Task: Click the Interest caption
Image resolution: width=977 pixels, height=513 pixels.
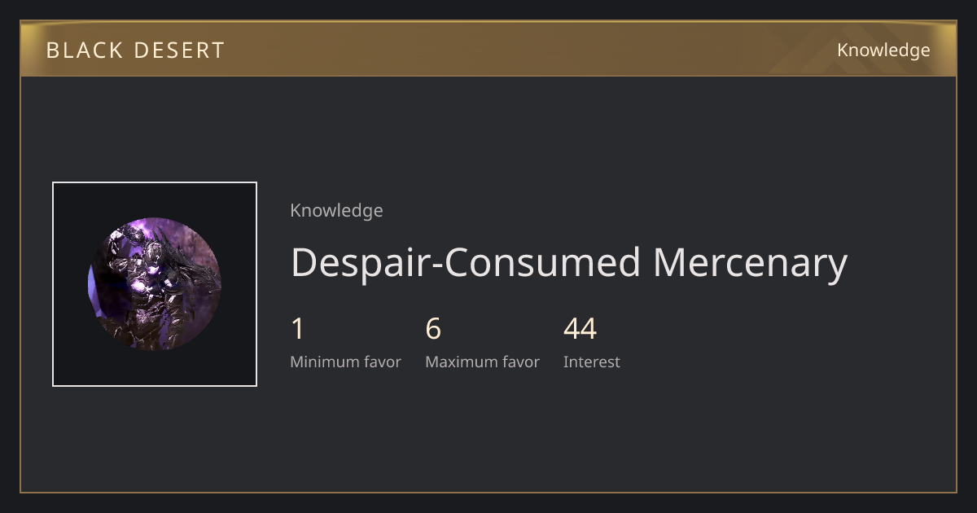Action: 591,362
